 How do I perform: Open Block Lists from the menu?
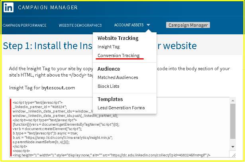(108, 86)
